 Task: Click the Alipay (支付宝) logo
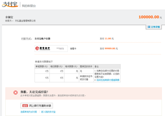pos(10,5)
